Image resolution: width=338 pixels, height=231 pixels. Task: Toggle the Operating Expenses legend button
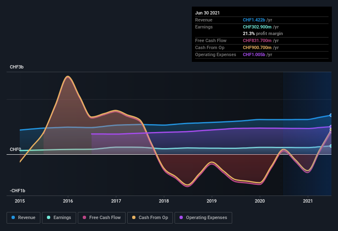(x=203, y=217)
